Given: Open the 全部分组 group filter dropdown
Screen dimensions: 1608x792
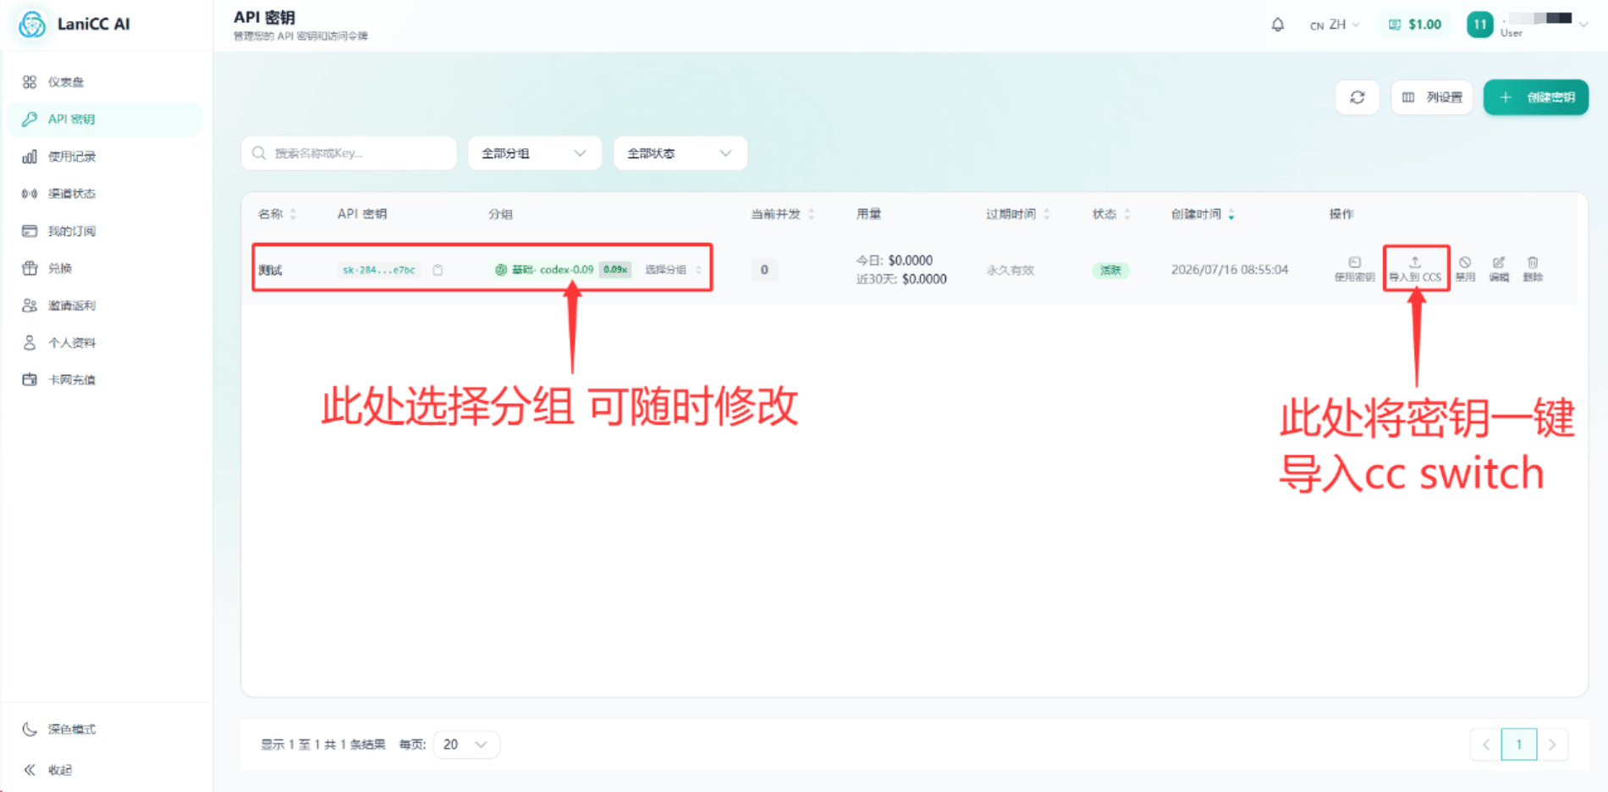Looking at the screenshot, I should (534, 153).
